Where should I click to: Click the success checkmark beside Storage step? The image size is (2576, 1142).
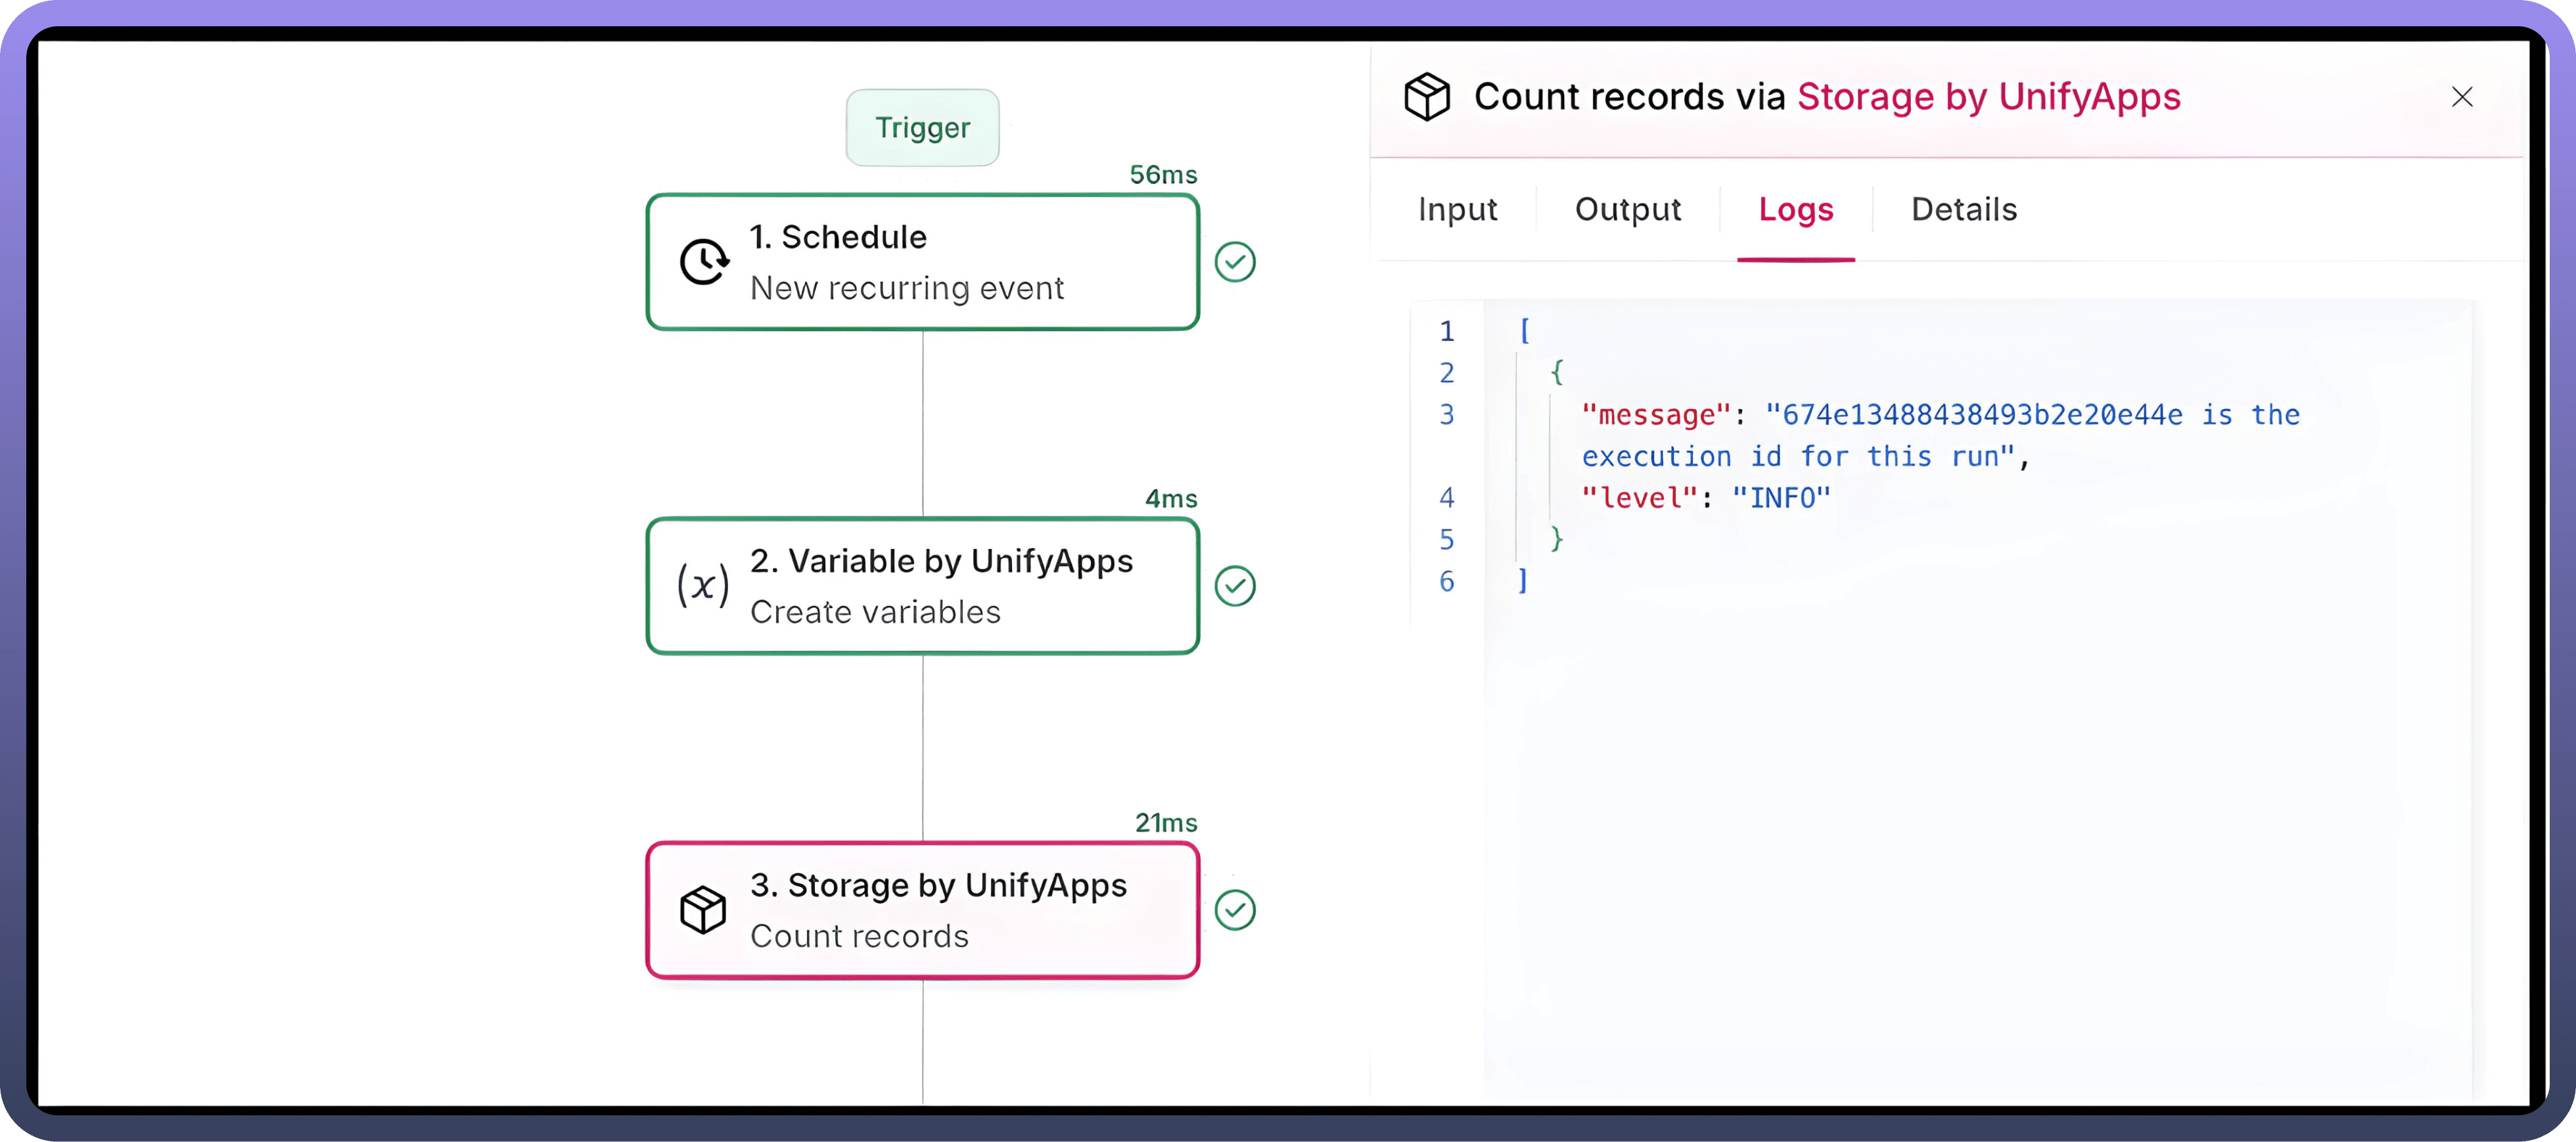coord(1235,910)
